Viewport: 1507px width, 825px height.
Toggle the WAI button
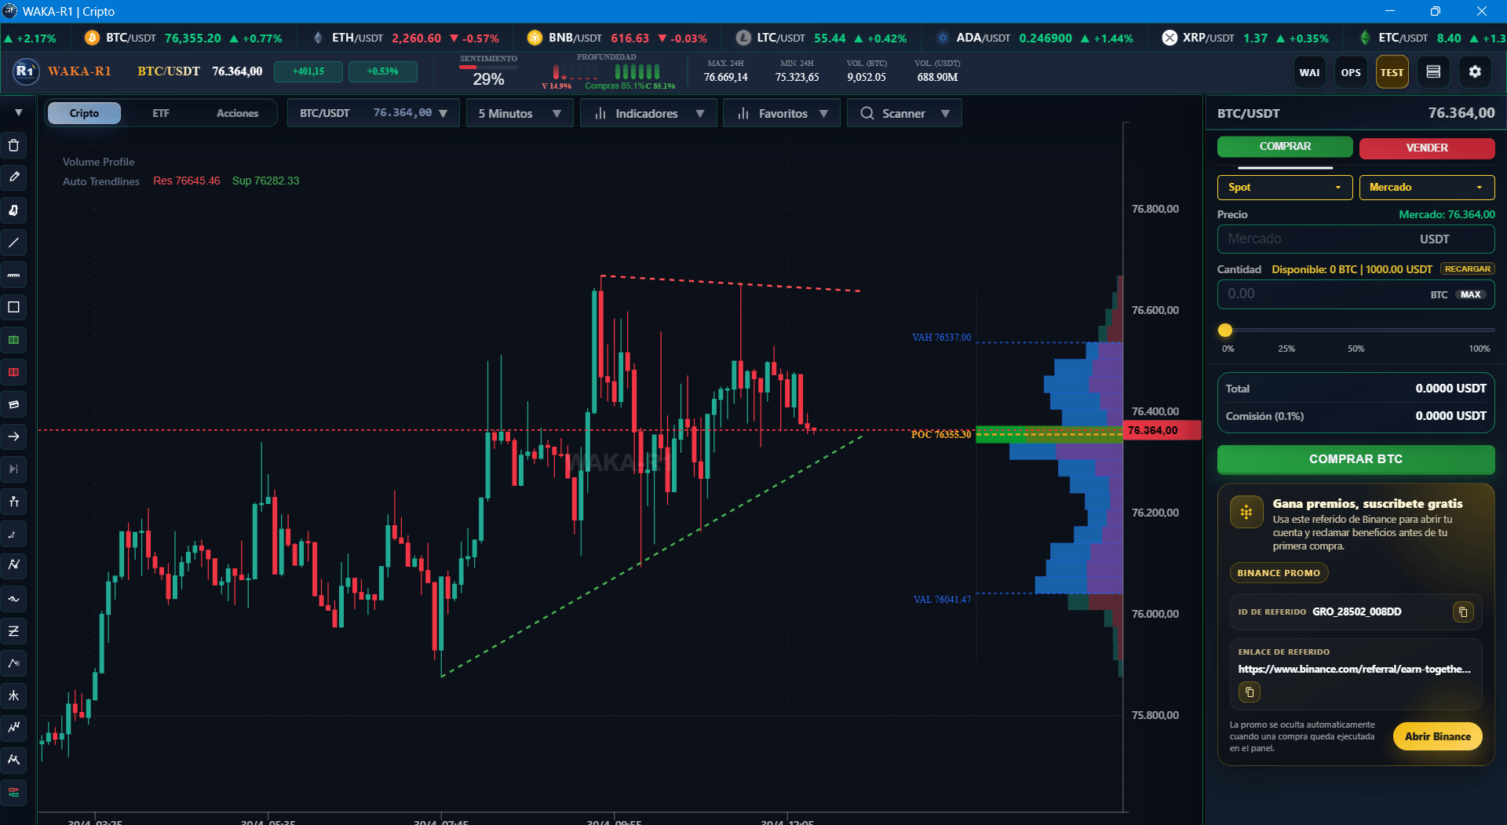click(x=1309, y=72)
